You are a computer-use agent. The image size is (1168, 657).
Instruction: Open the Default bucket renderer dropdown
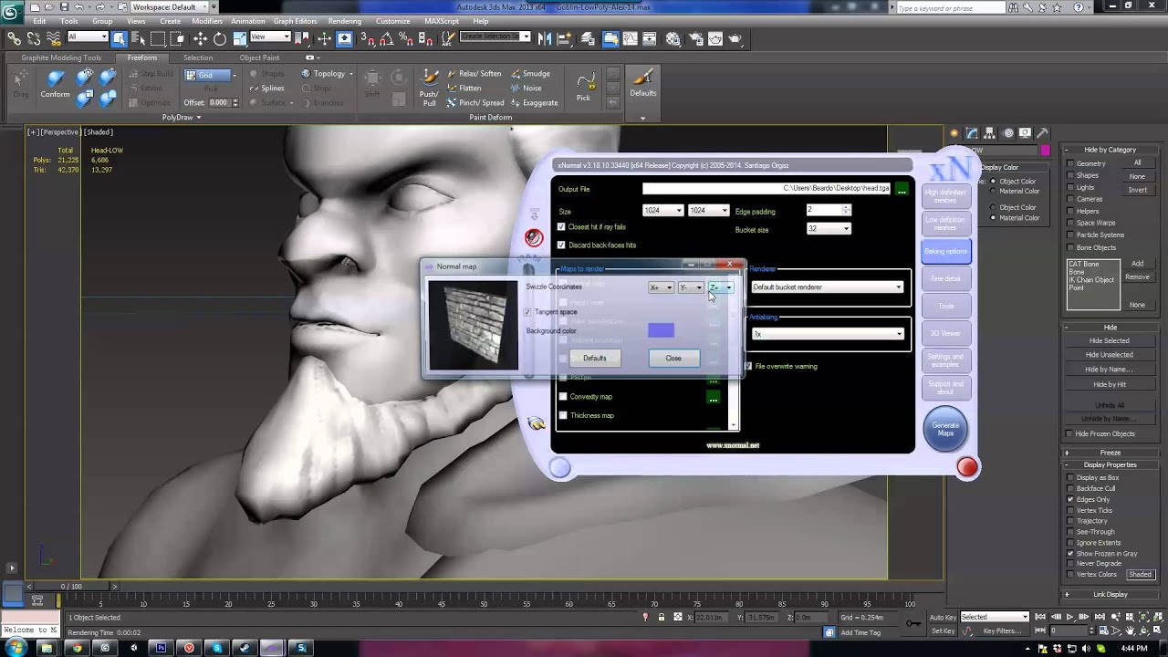828,287
